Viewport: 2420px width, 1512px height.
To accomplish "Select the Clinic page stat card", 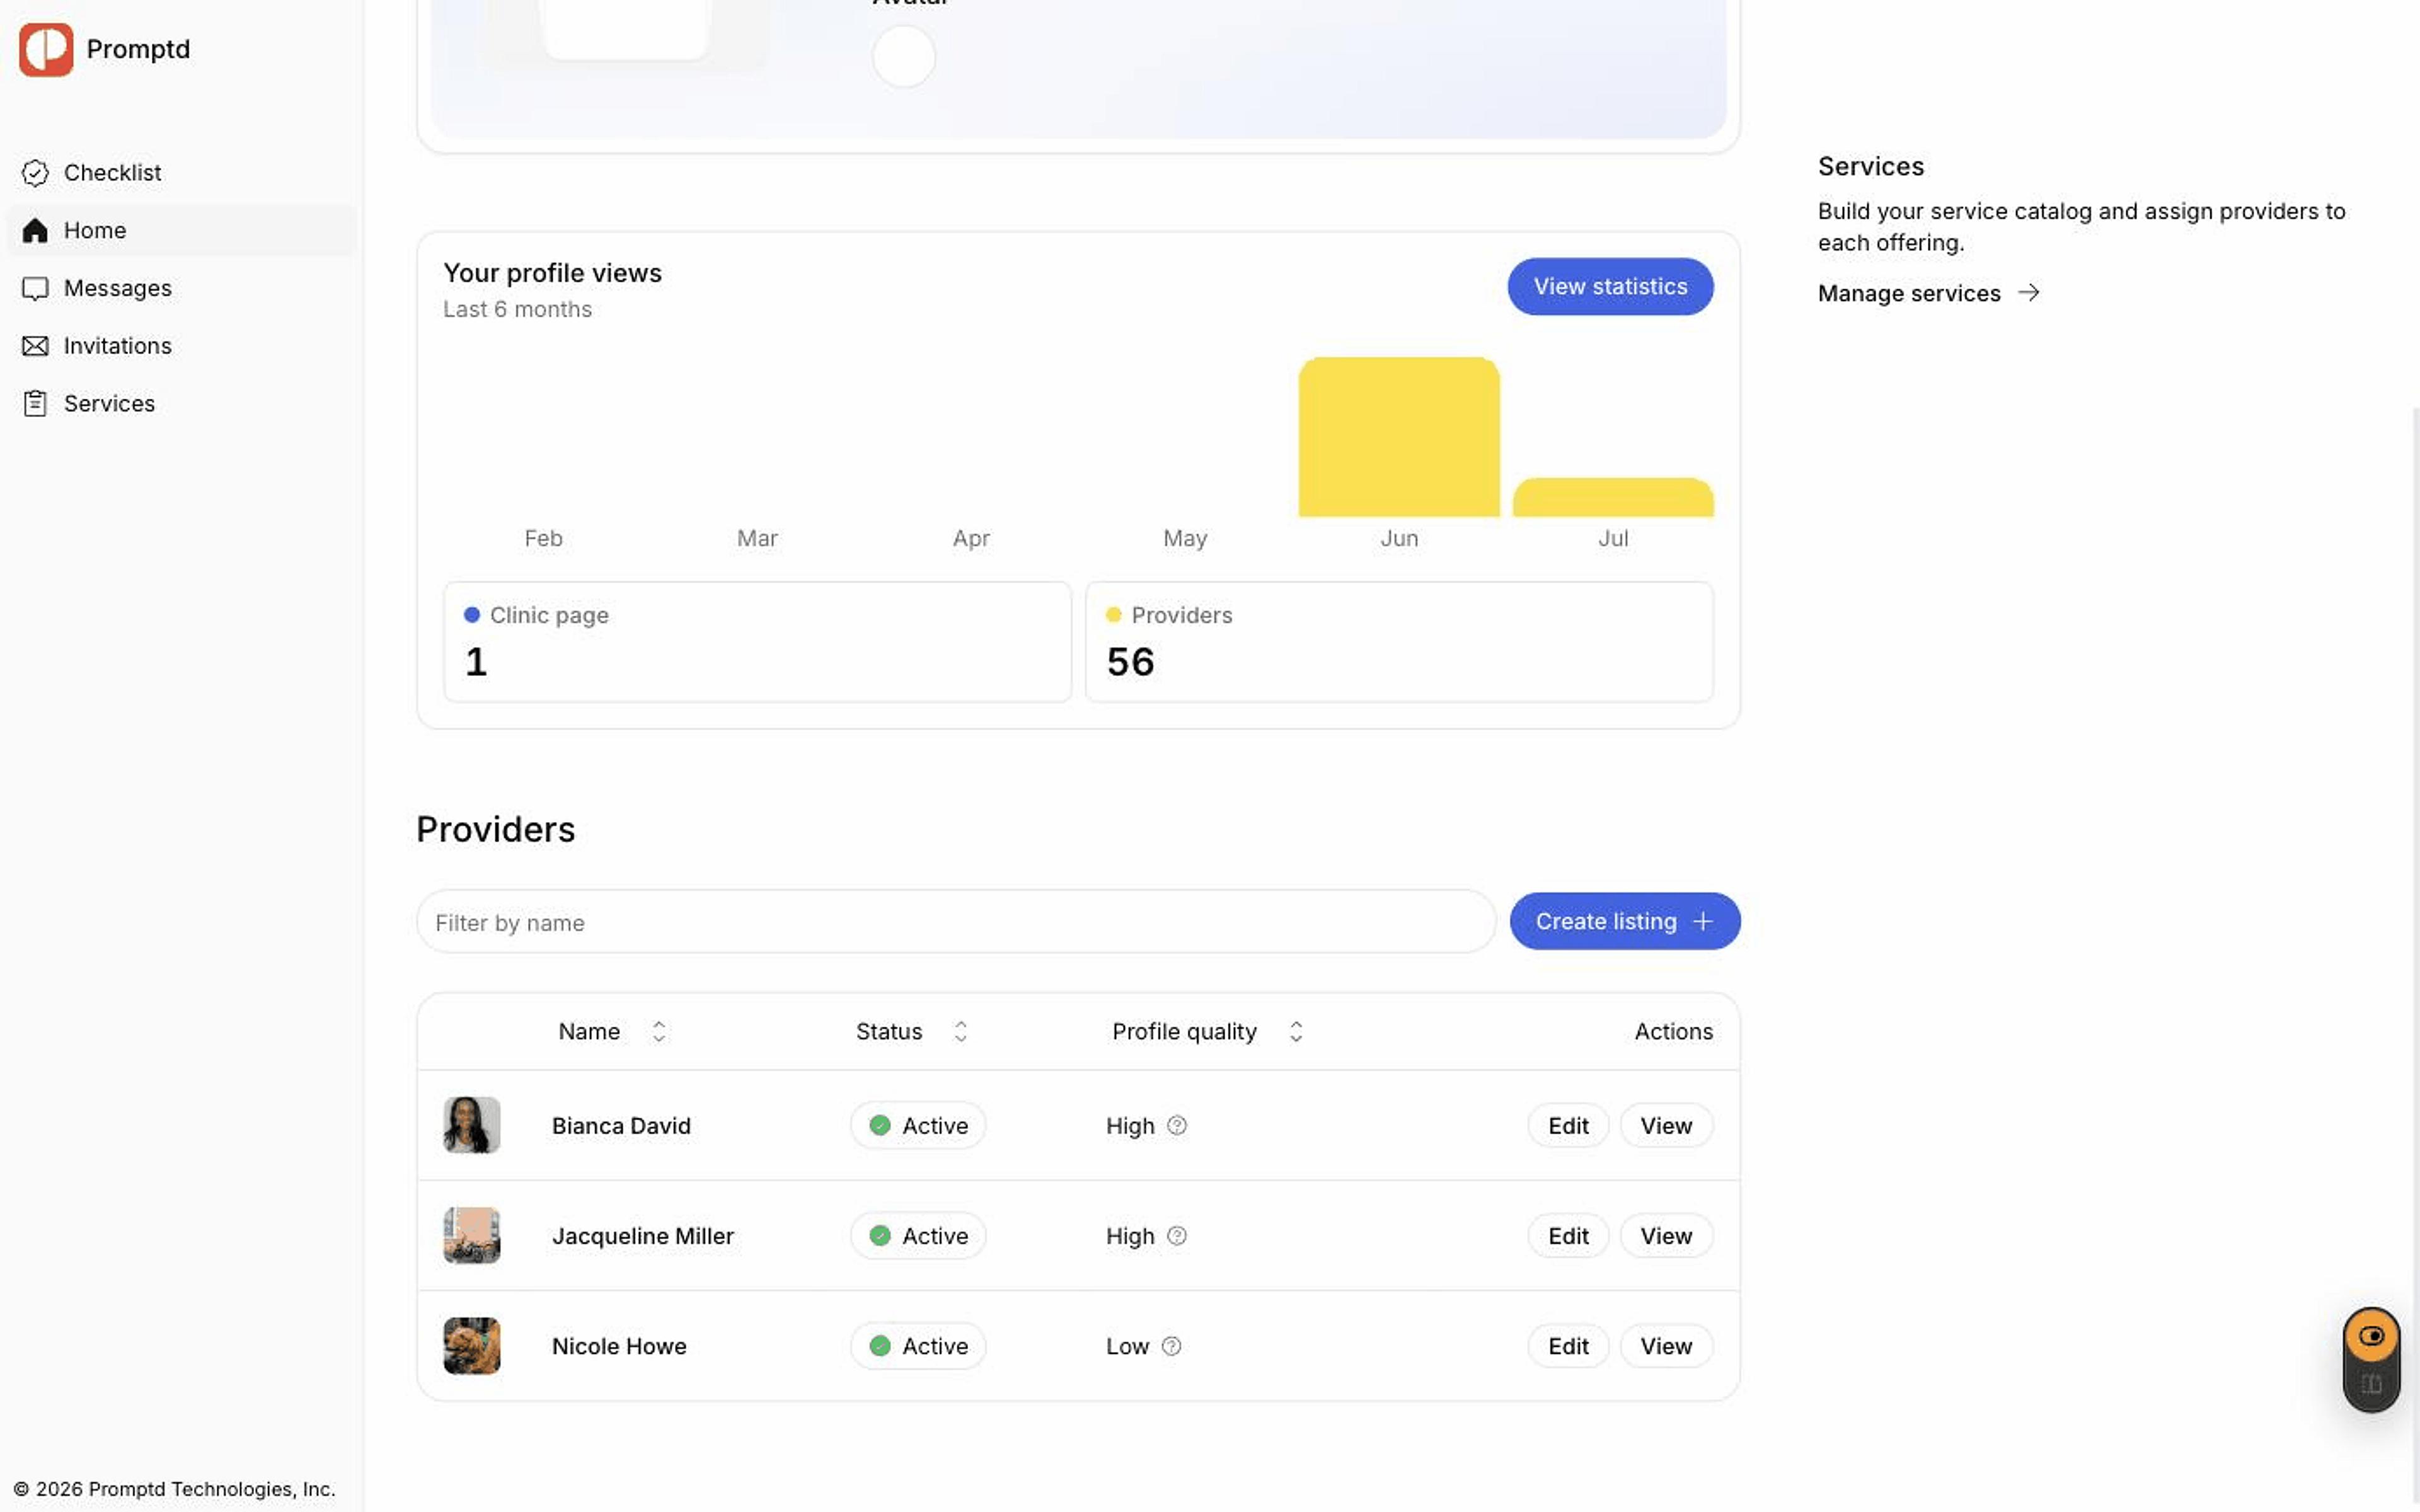I will point(757,642).
